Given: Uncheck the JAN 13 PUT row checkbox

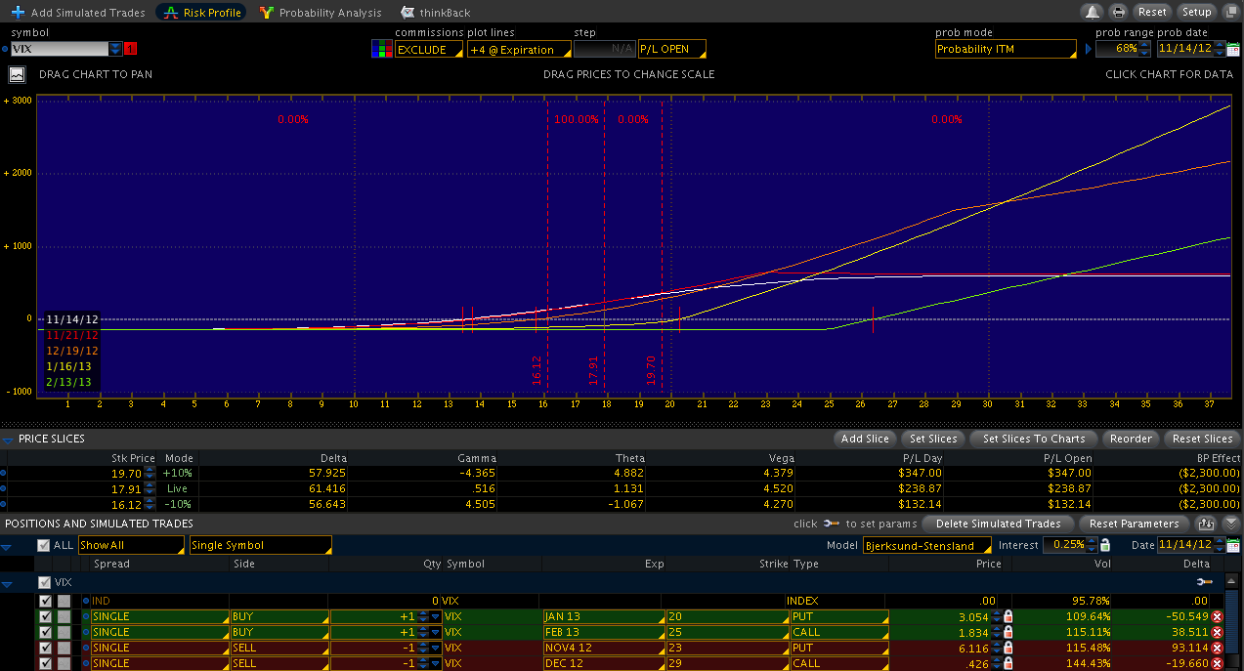Looking at the screenshot, I should pos(46,616).
